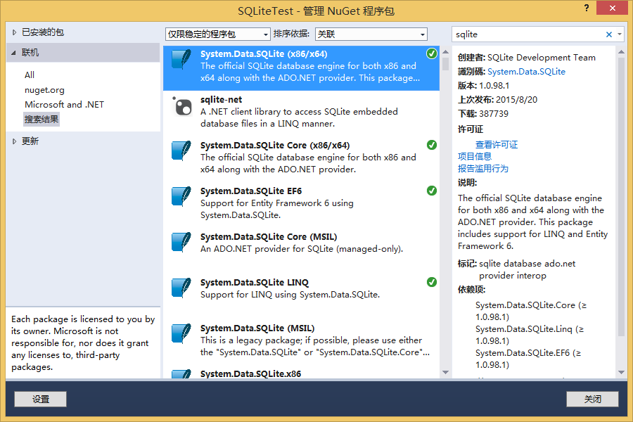Image resolution: width=633 pixels, height=422 pixels.
Task: Click dependency System.Data.SQLite.EF6 (≥ 1.0.98.1)
Action: (x=528, y=359)
